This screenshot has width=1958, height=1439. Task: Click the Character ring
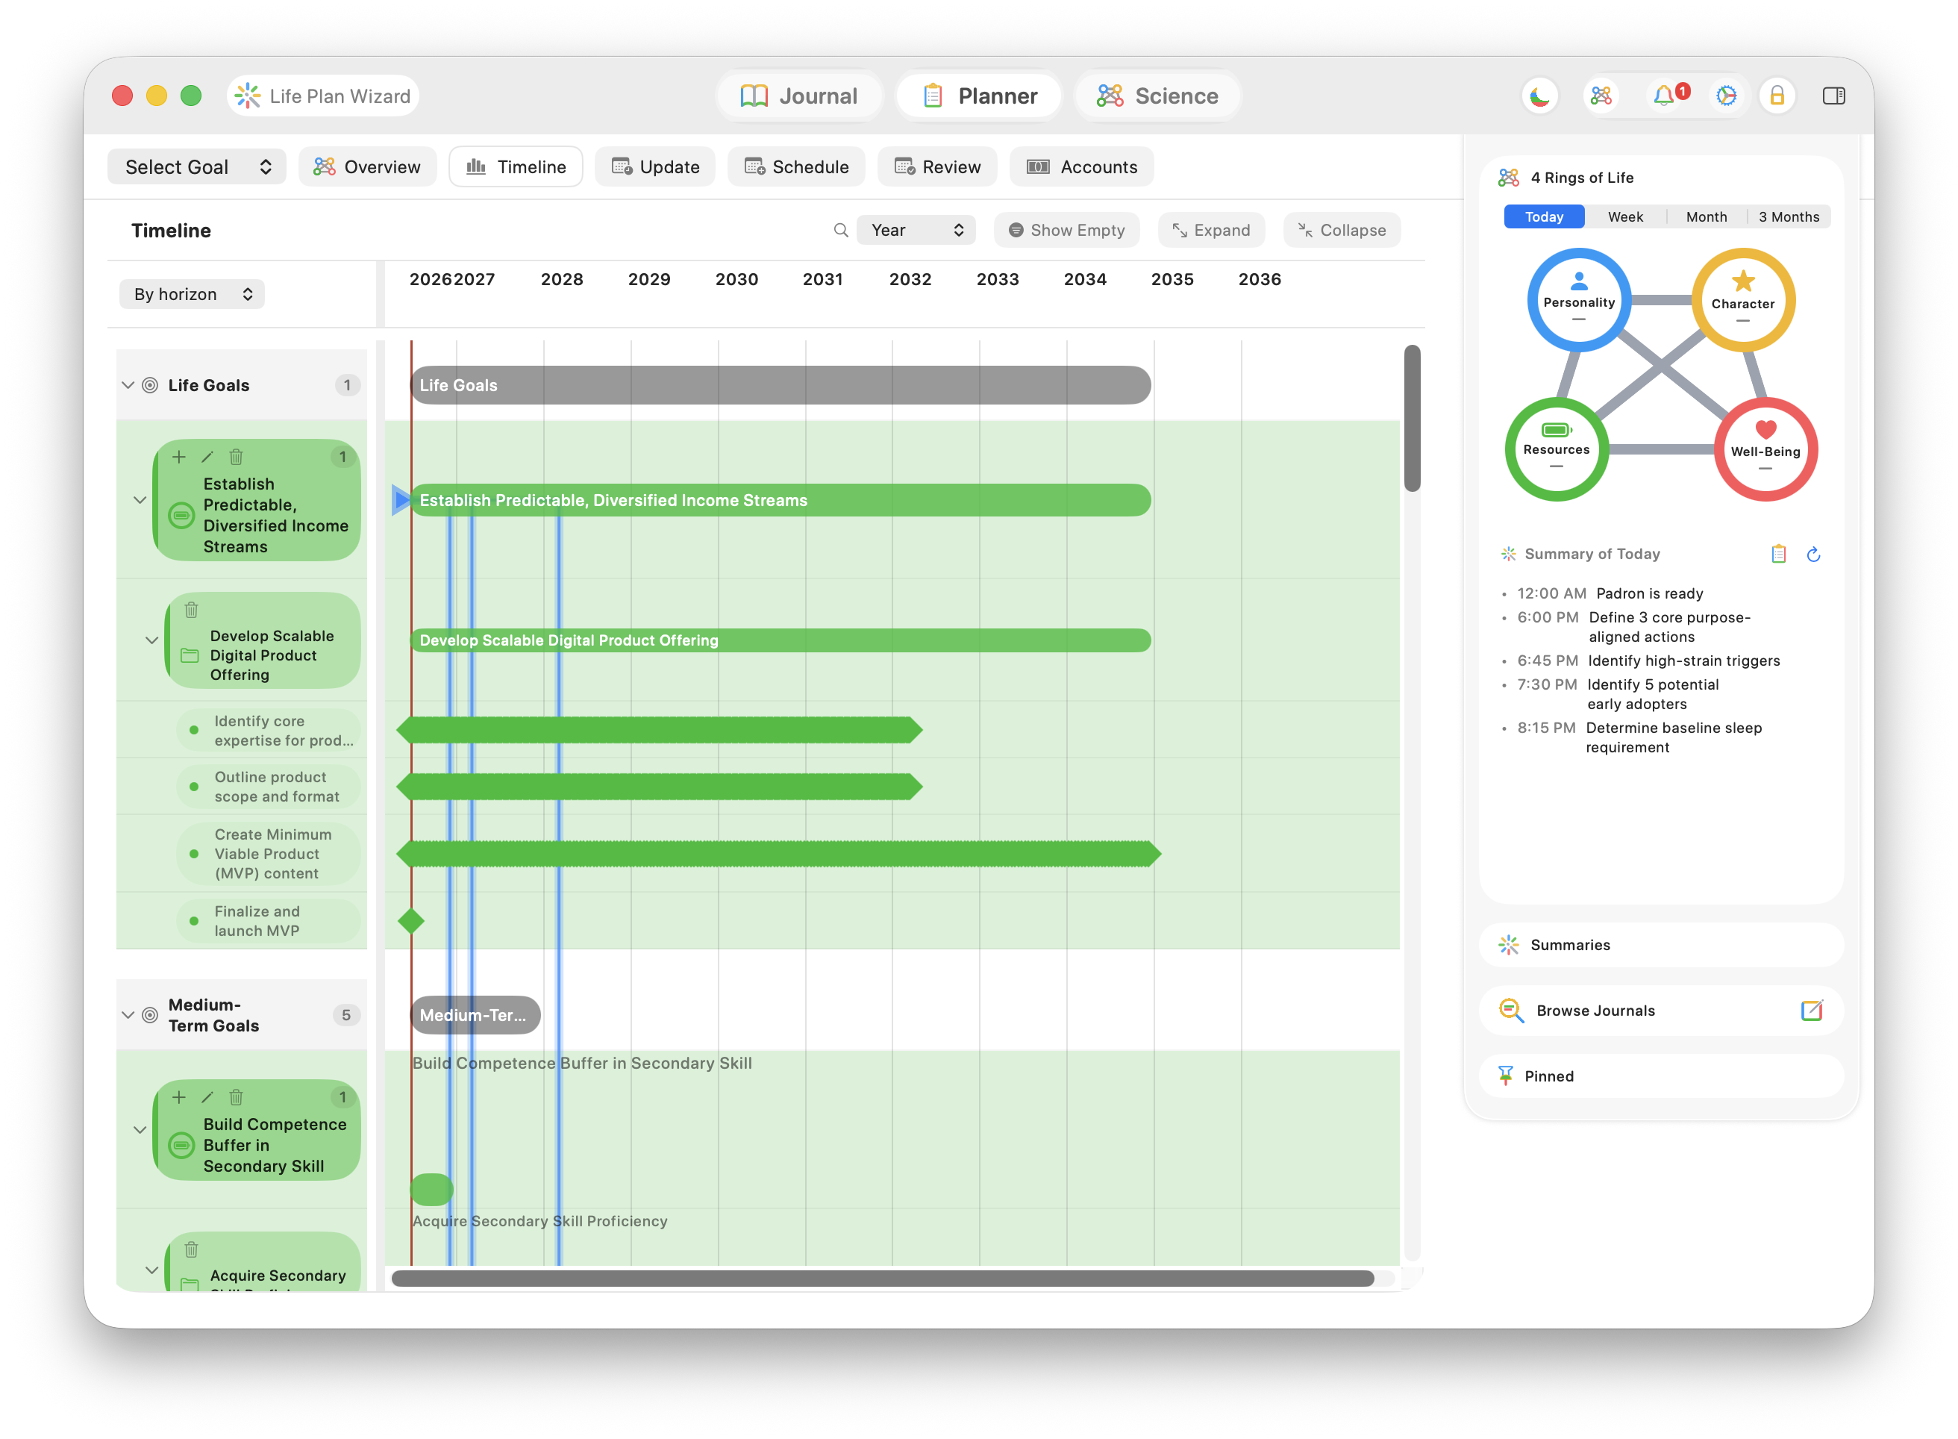pos(1742,301)
